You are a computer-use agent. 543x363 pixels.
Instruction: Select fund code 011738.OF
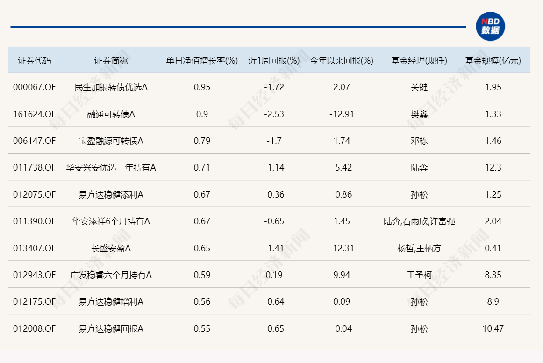tap(34, 167)
